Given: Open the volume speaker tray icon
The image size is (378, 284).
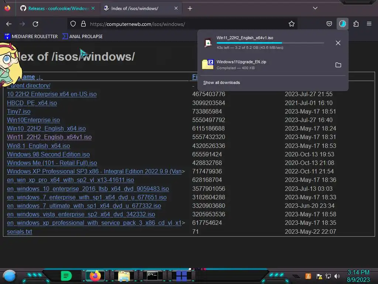Looking at the screenshot, I should [337, 276].
